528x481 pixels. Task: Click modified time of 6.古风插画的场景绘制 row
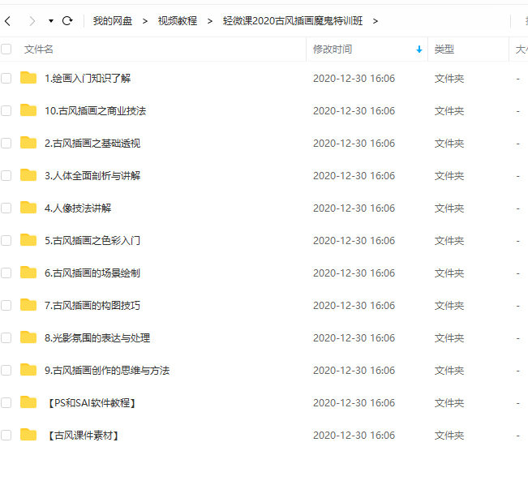pos(354,273)
